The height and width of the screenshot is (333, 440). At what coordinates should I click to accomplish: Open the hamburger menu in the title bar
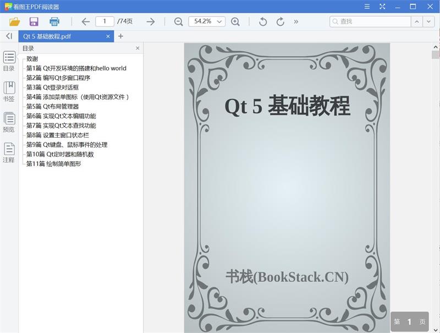tap(367, 7)
